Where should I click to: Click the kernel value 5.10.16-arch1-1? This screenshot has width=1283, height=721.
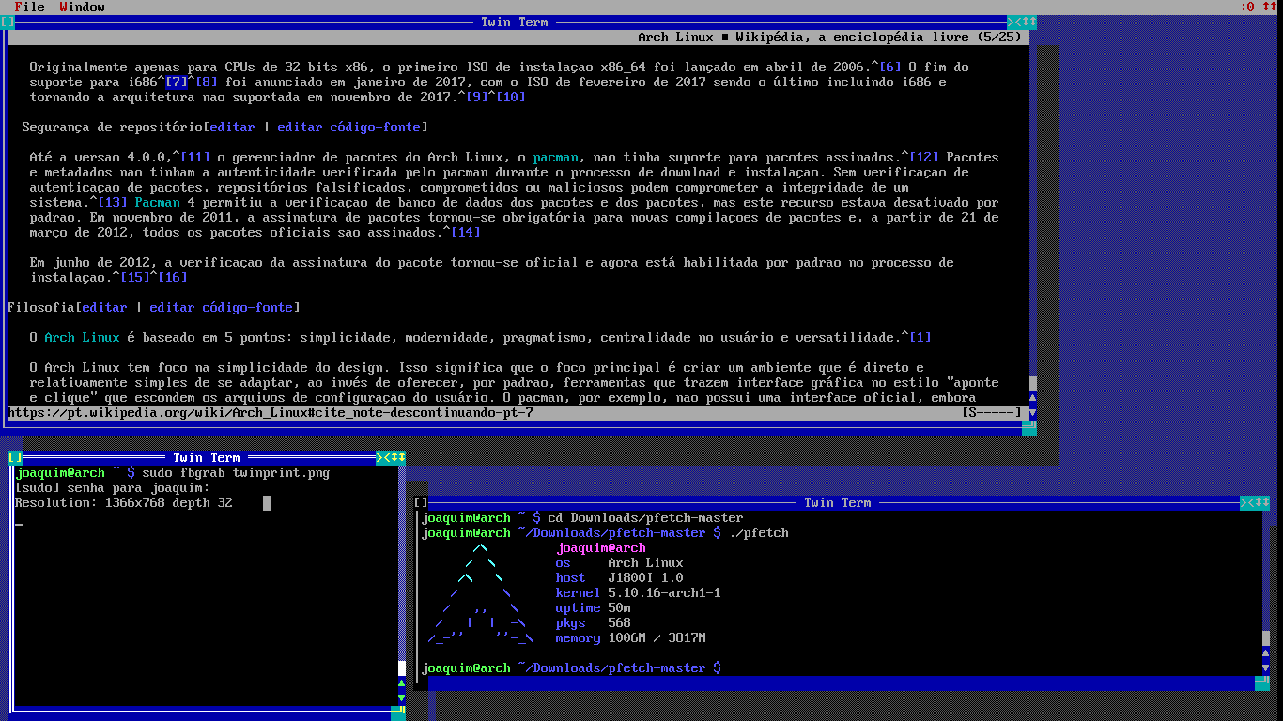665,592
